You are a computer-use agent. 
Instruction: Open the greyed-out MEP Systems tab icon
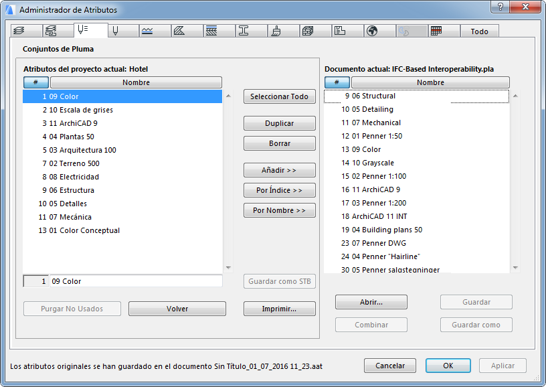(412, 31)
